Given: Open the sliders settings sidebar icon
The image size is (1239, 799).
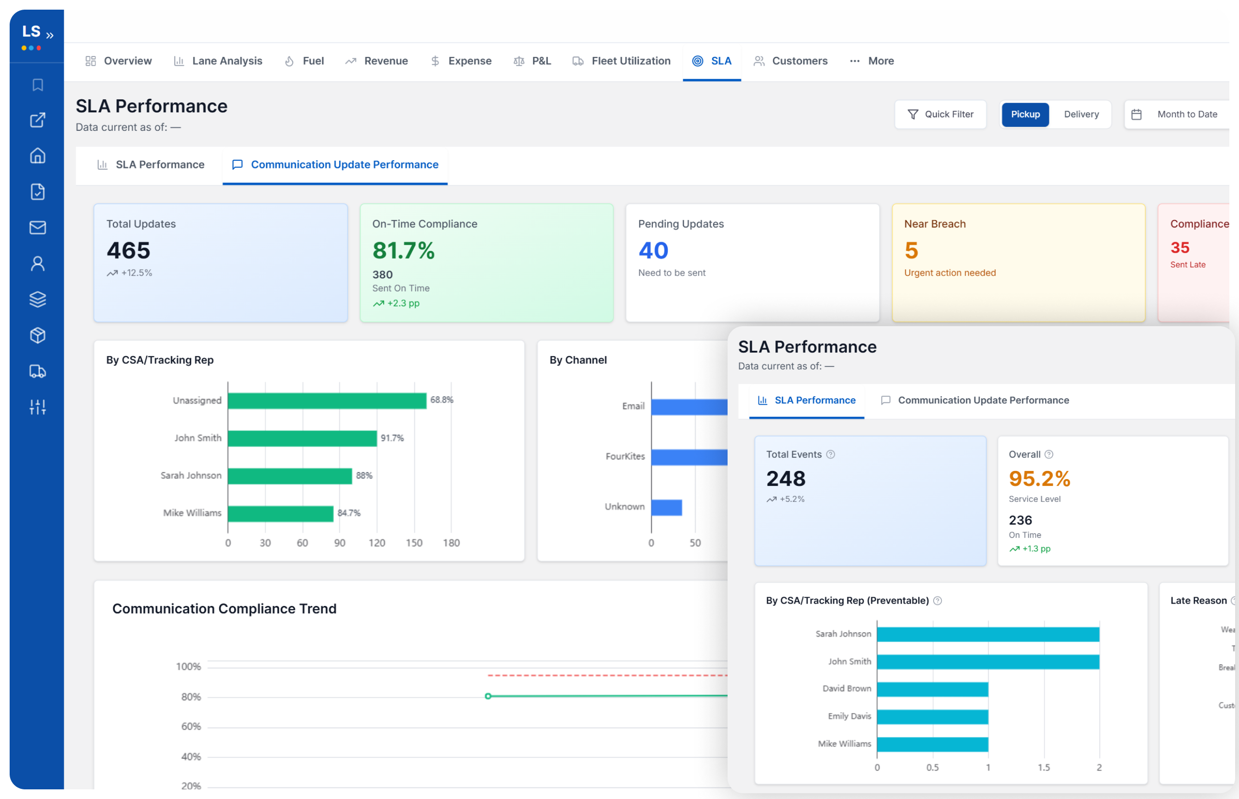Looking at the screenshot, I should 37,407.
